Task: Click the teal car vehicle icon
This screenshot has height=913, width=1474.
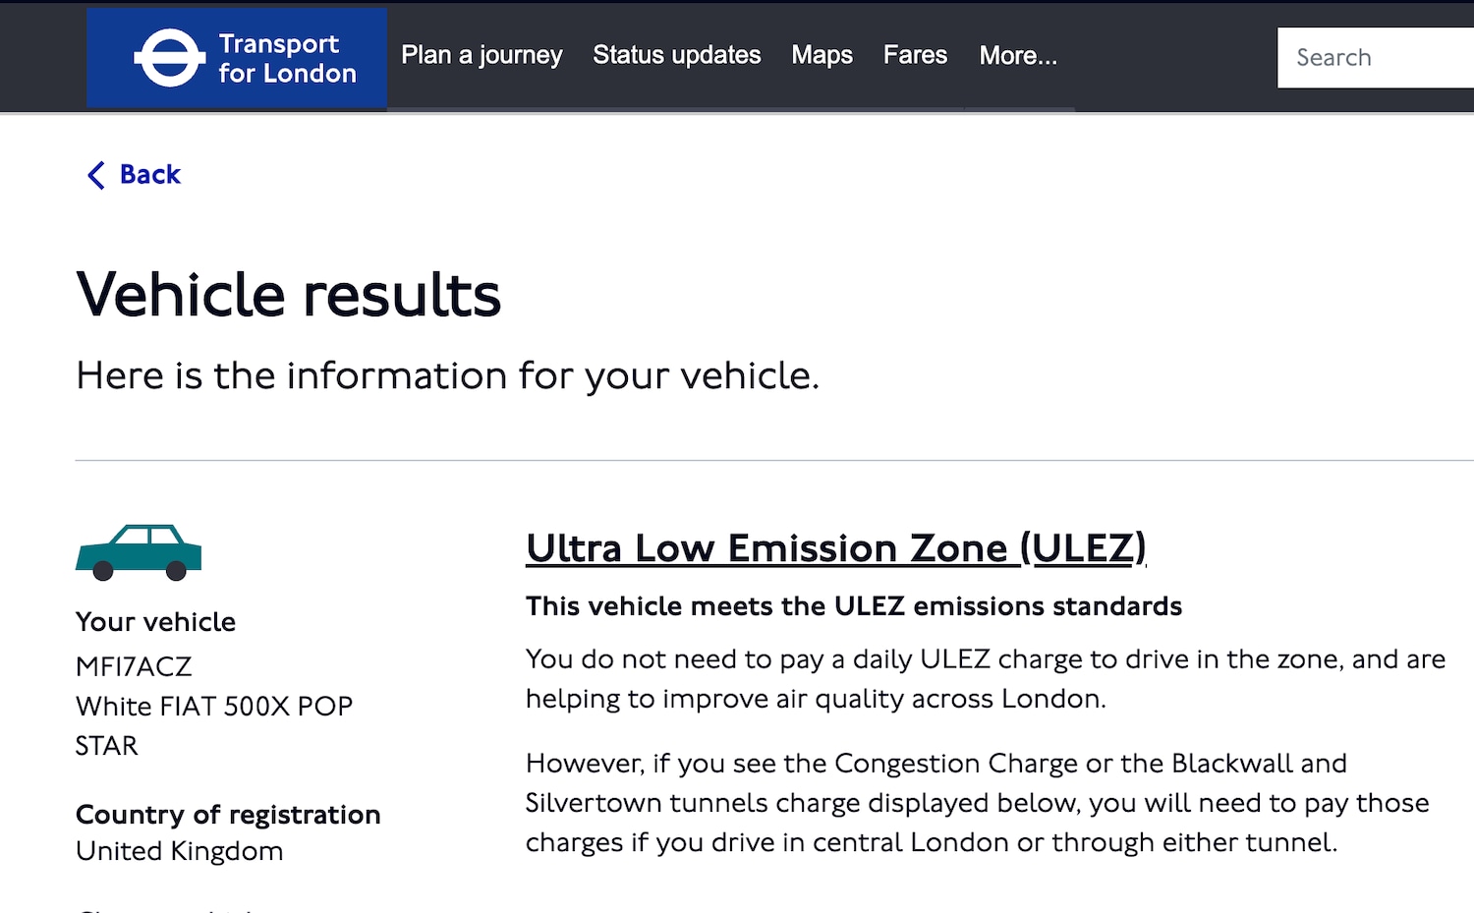Action: click(139, 552)
